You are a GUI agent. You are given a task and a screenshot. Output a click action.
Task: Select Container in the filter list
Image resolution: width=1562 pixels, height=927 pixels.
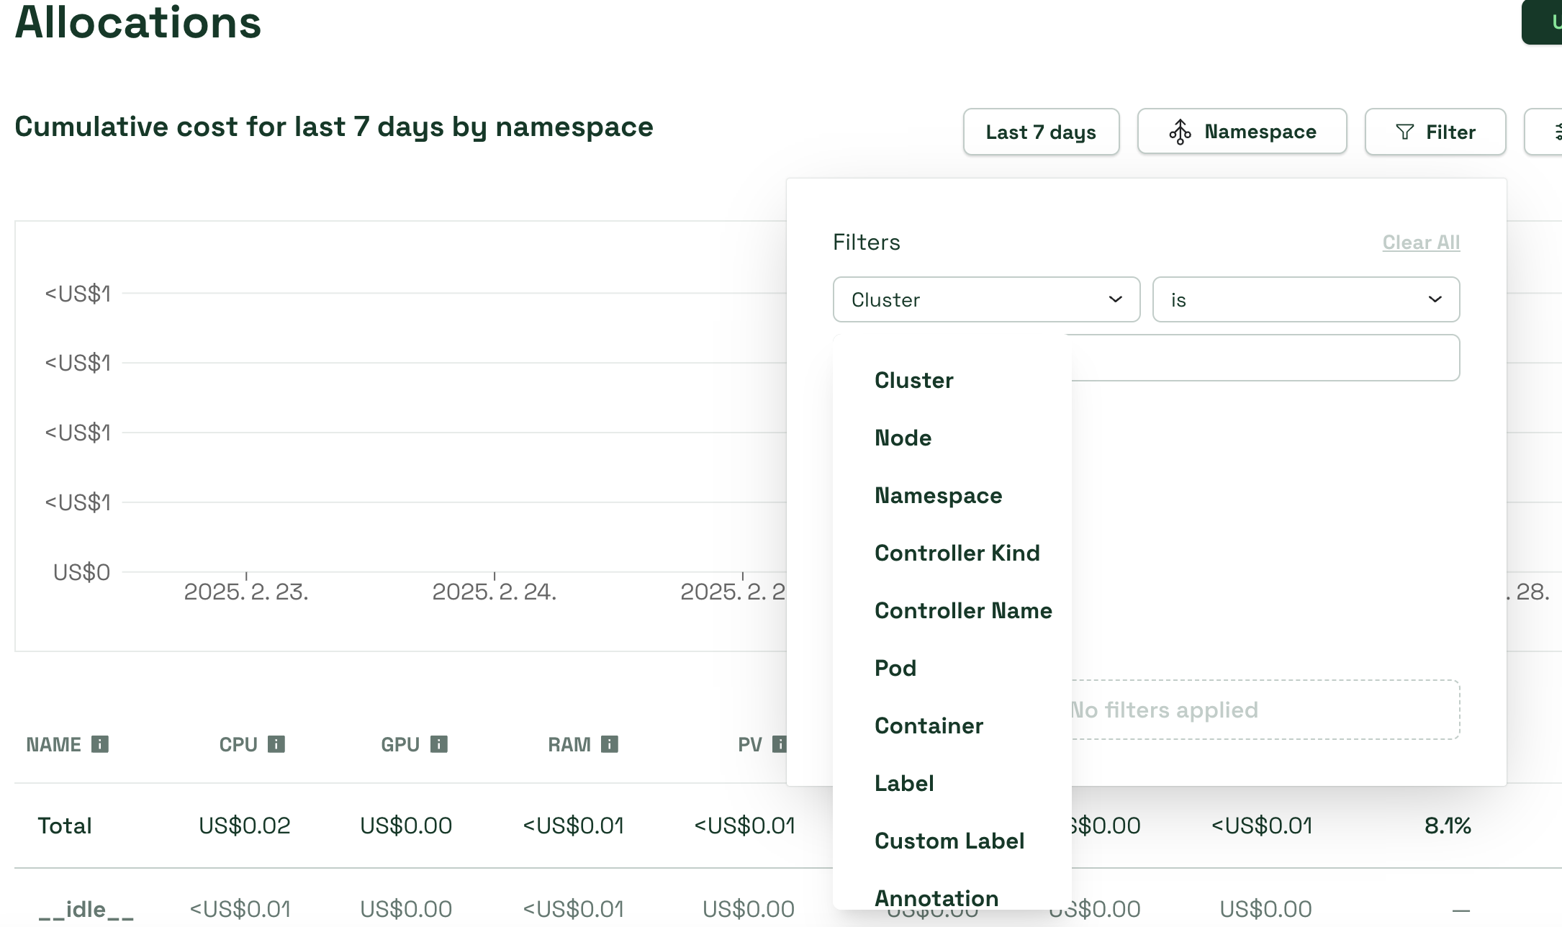point(929,725)
